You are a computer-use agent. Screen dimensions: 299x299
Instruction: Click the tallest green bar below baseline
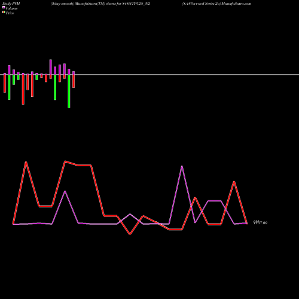[69, 91]
